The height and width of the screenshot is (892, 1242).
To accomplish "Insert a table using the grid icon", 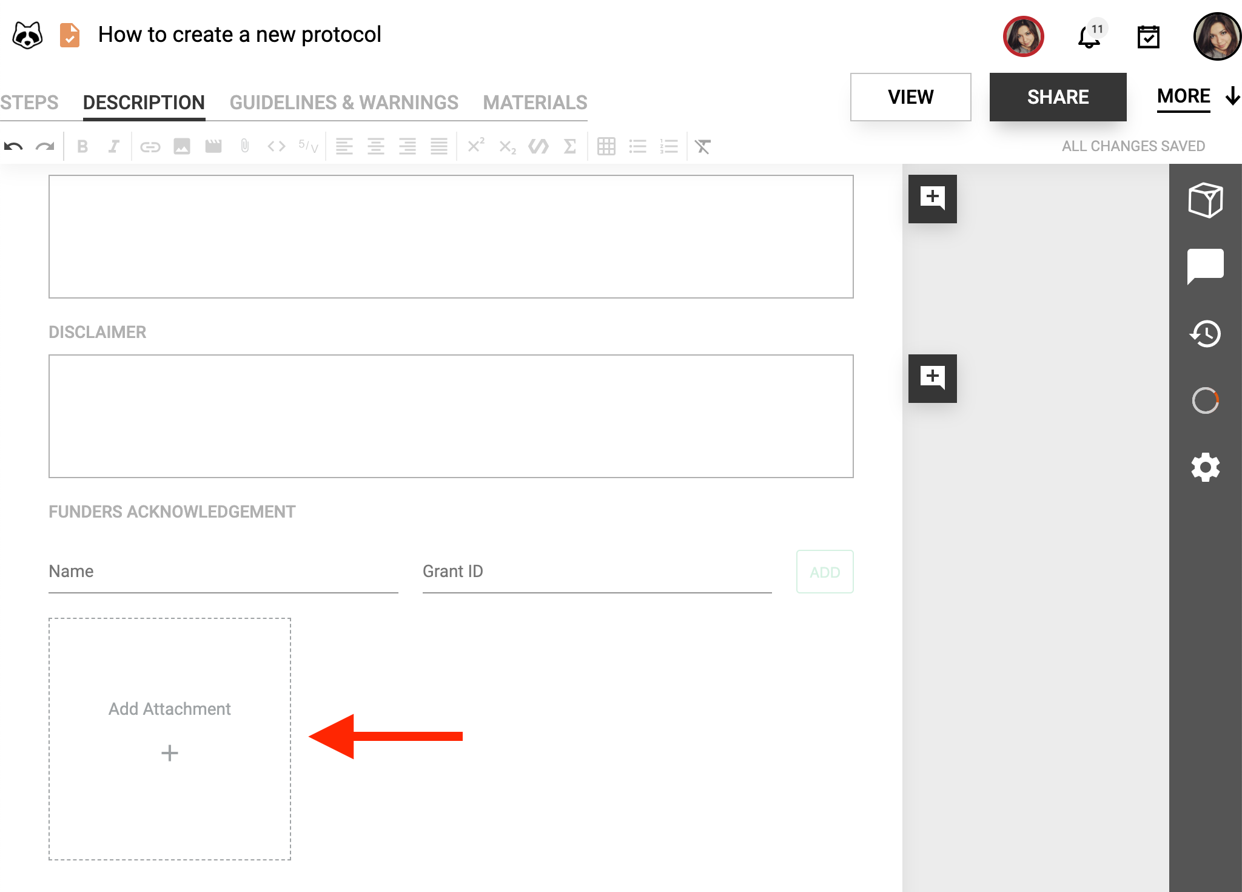I will 607,146.
